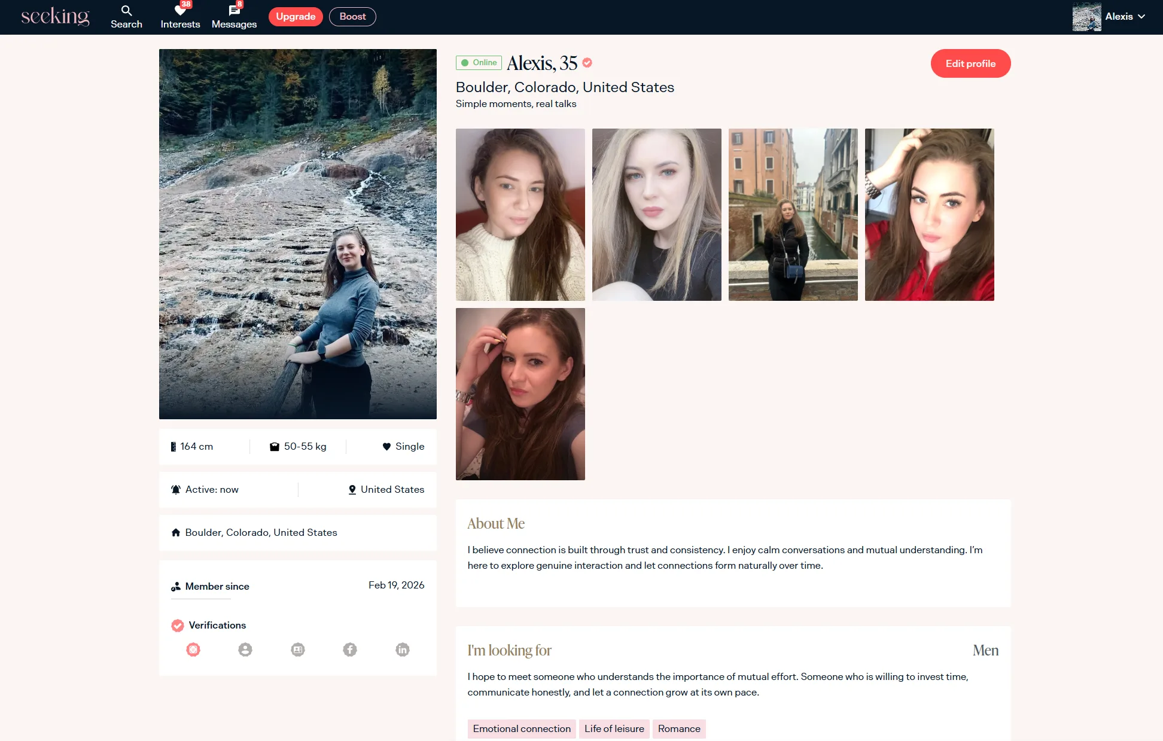Viewport: 1163px width, 741px height.
Task: Open the Interests heart icon
Action: pos(180,11)
